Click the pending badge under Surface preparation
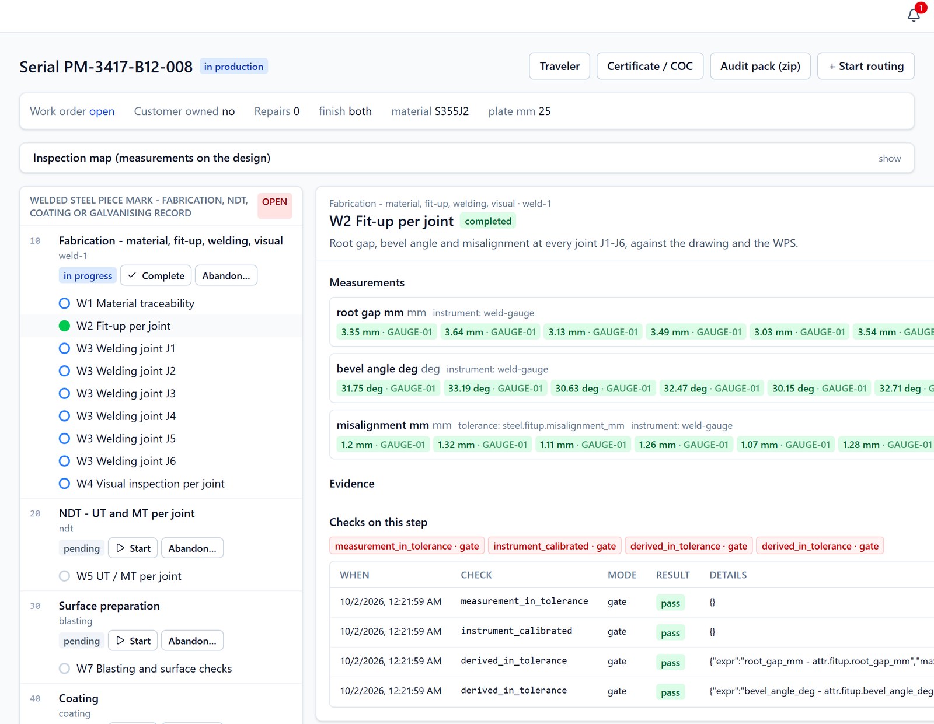934x724 pixels. [82, 641]
